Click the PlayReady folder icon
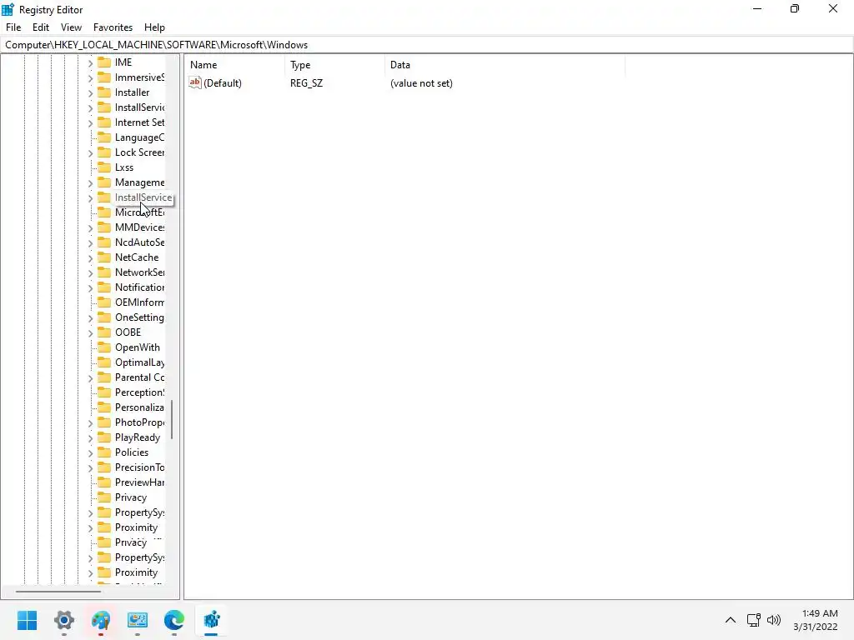This screenshot has width=854, height=640. (x=104, y=437)
